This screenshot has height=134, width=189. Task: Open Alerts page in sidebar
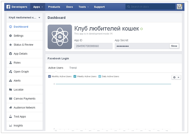tap(25, 81)
